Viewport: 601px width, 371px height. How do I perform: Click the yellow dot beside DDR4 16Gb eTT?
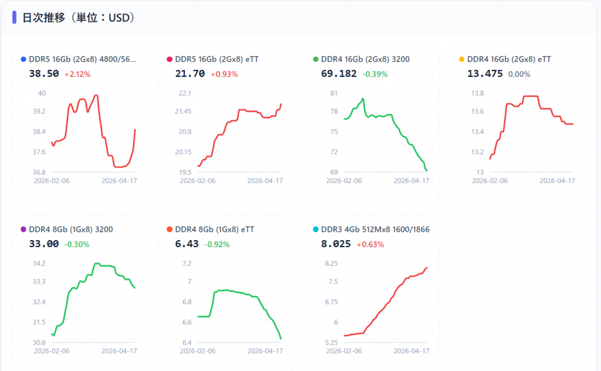(461, 59)
